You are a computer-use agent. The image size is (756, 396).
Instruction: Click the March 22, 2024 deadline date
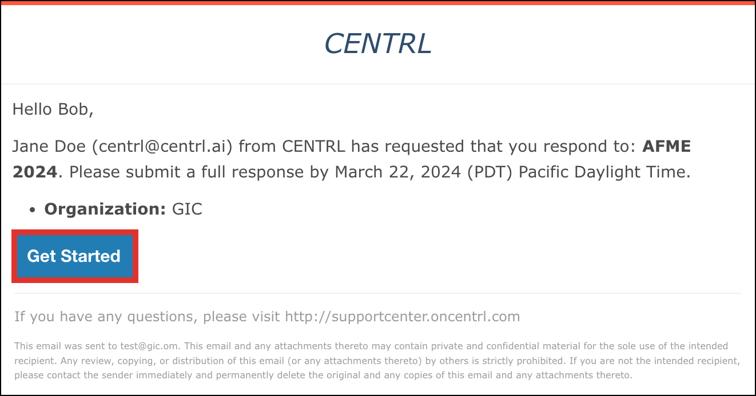coord(398,172)
